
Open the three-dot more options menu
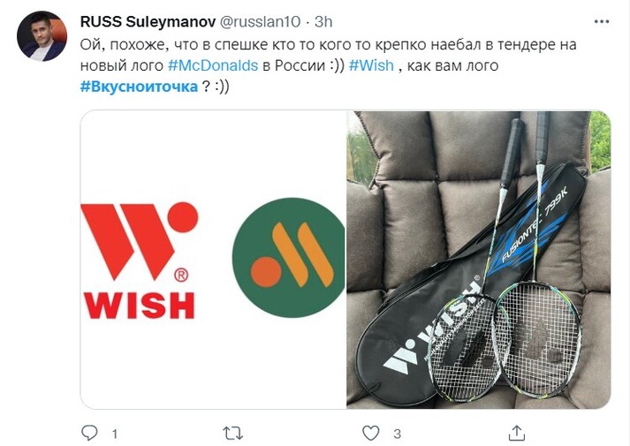601,22
